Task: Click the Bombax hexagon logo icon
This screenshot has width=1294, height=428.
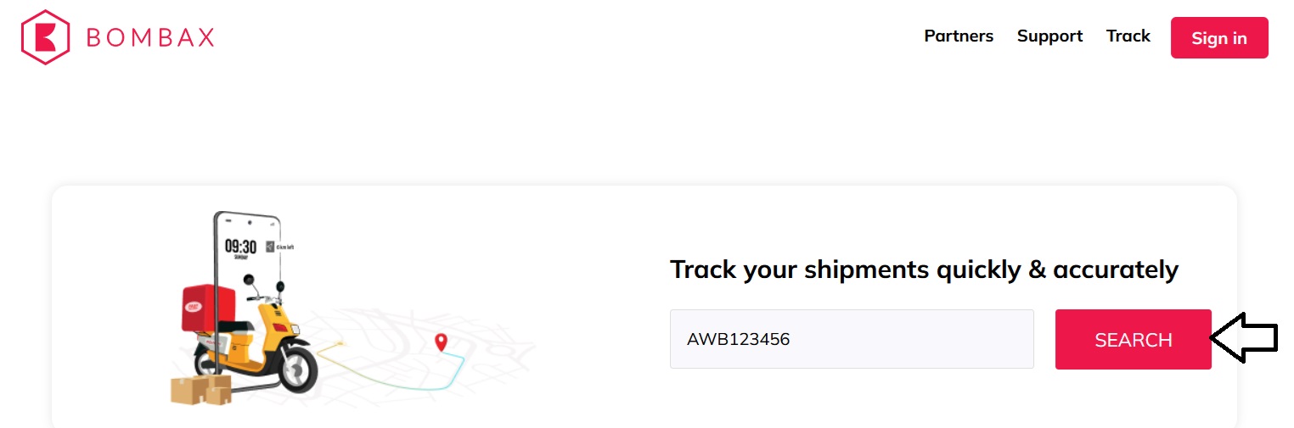Action: 45,37
